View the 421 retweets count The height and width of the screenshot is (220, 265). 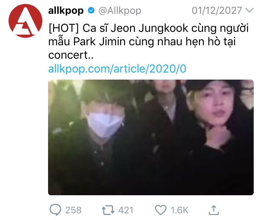click(126, 210)
